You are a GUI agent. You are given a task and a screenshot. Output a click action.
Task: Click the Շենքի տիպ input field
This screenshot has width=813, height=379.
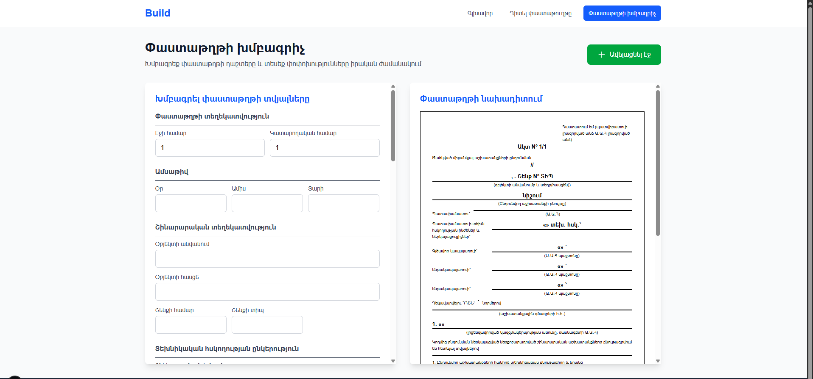click(267, 325)
